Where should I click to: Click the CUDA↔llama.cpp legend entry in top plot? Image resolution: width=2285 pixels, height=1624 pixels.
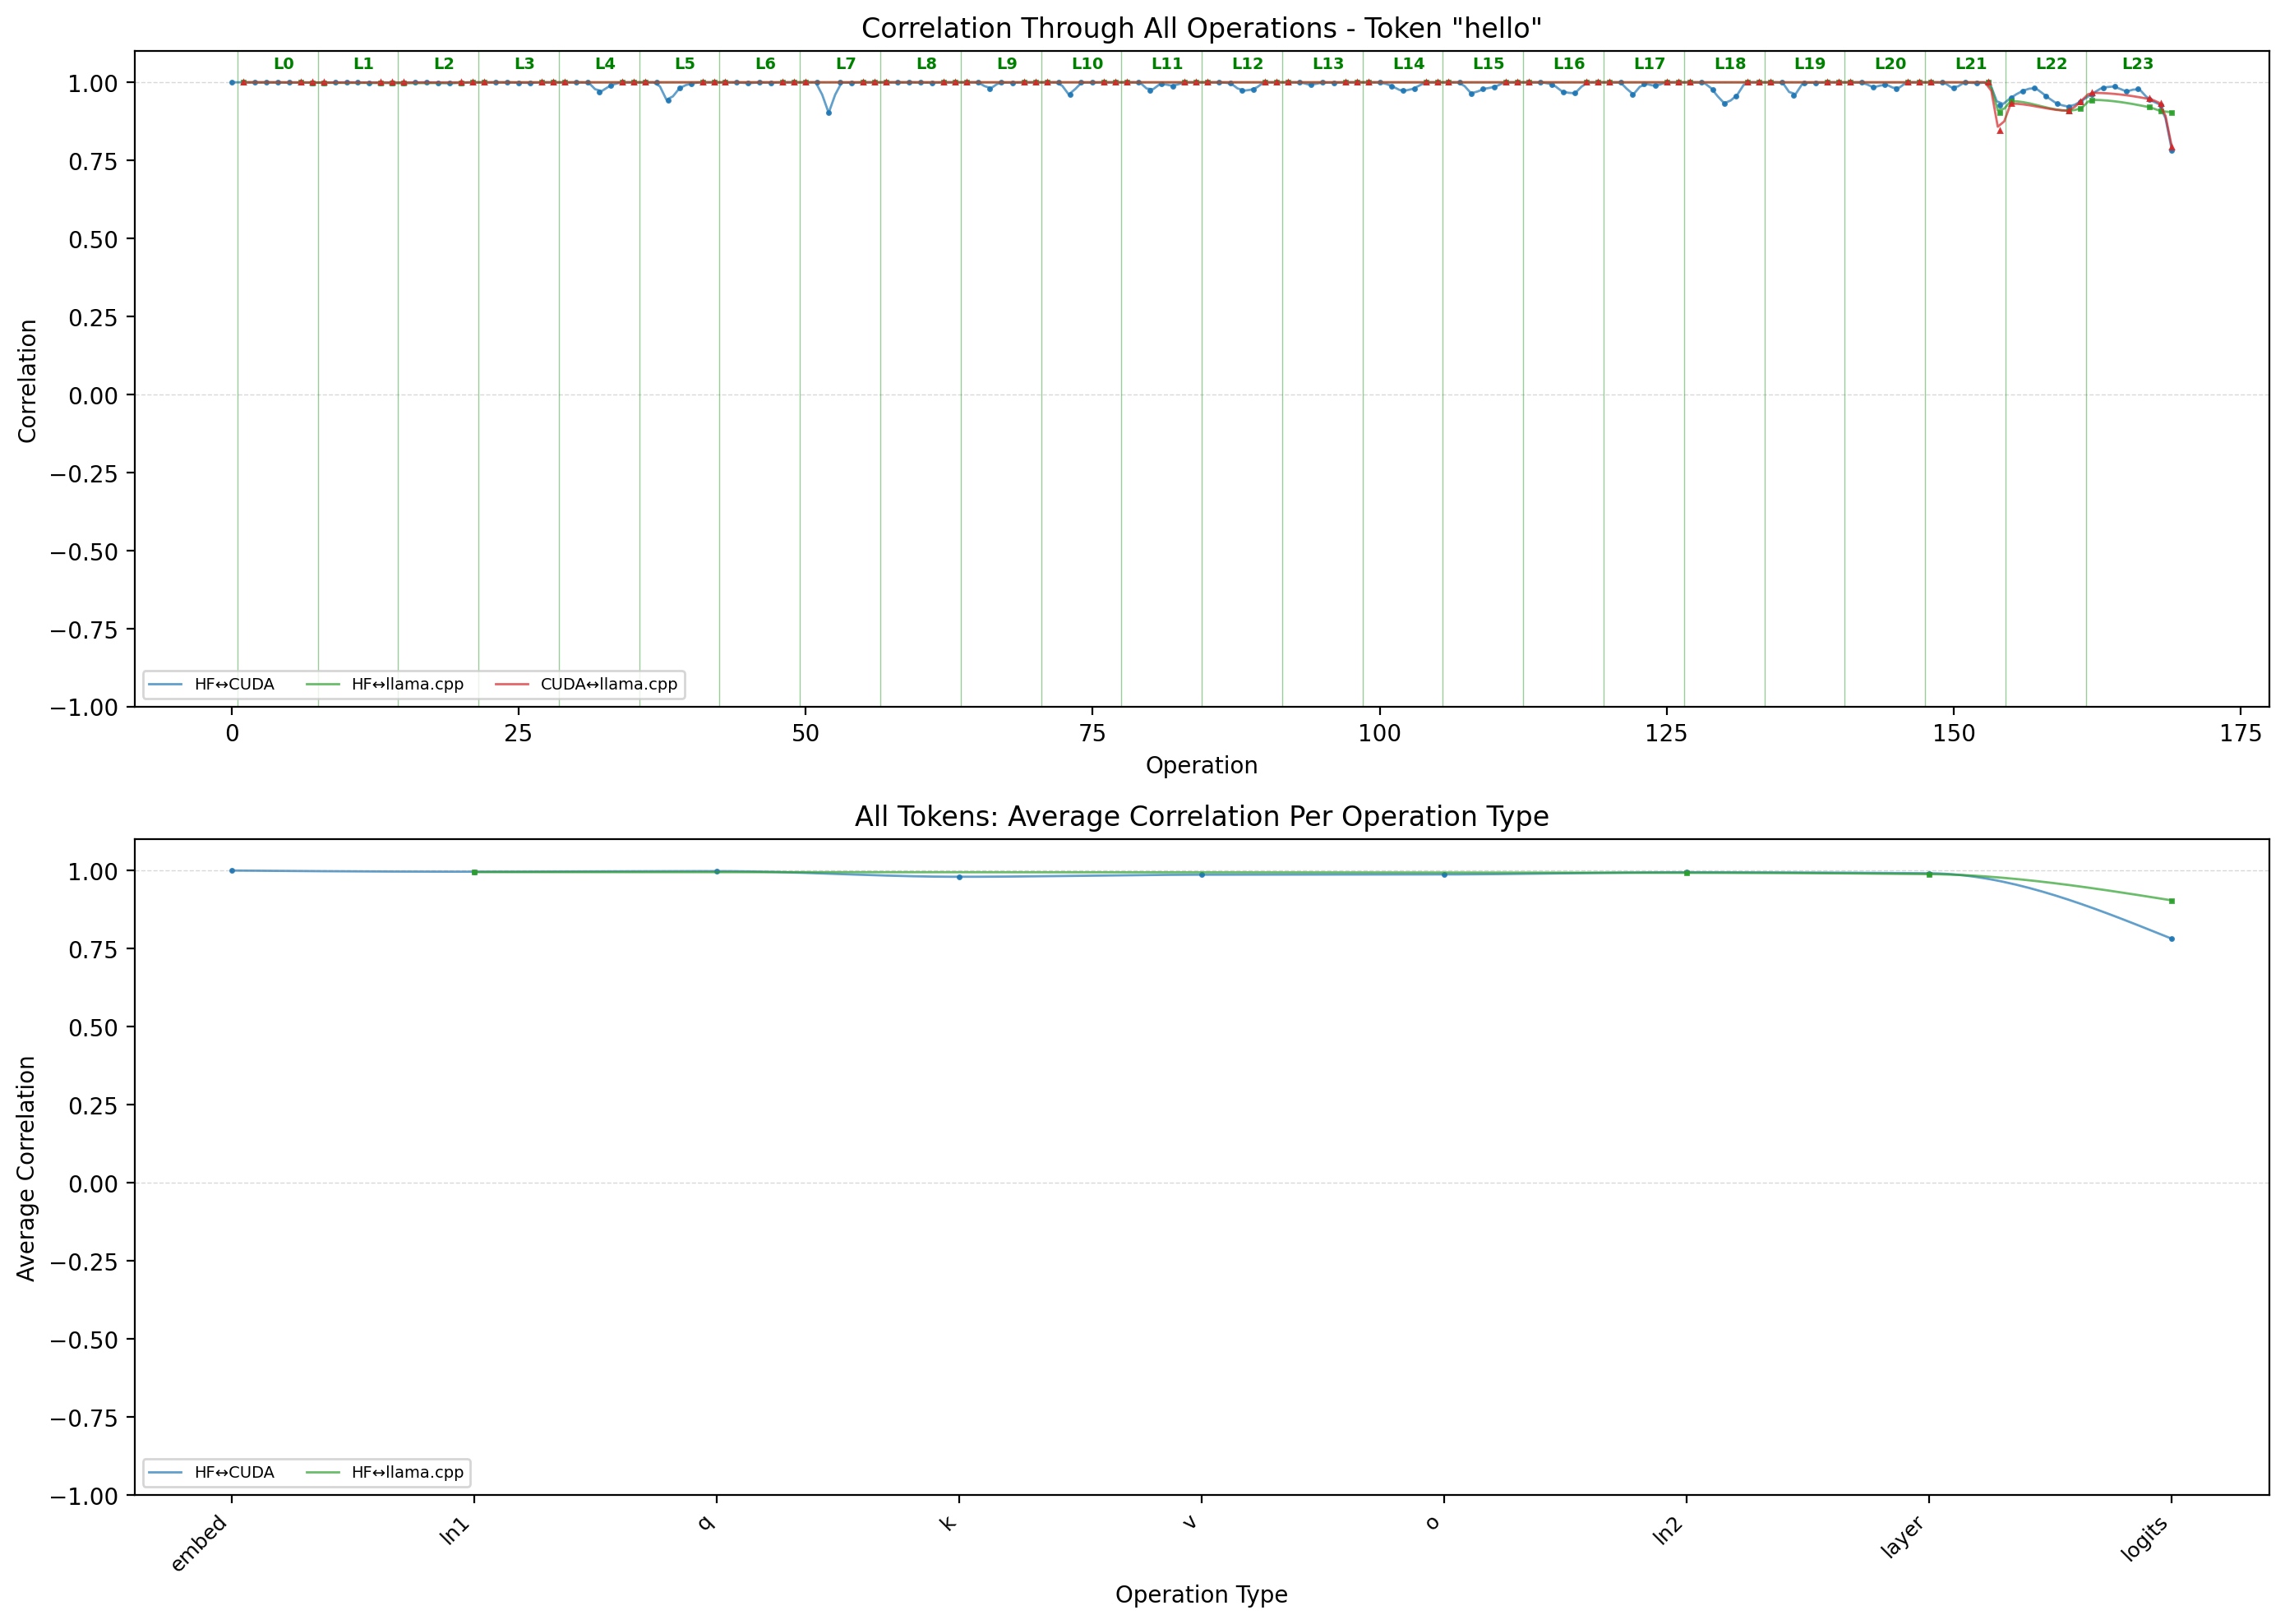608,685
